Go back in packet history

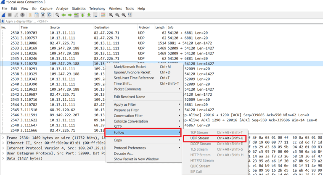pyautogui.click(x=63, y=15)
